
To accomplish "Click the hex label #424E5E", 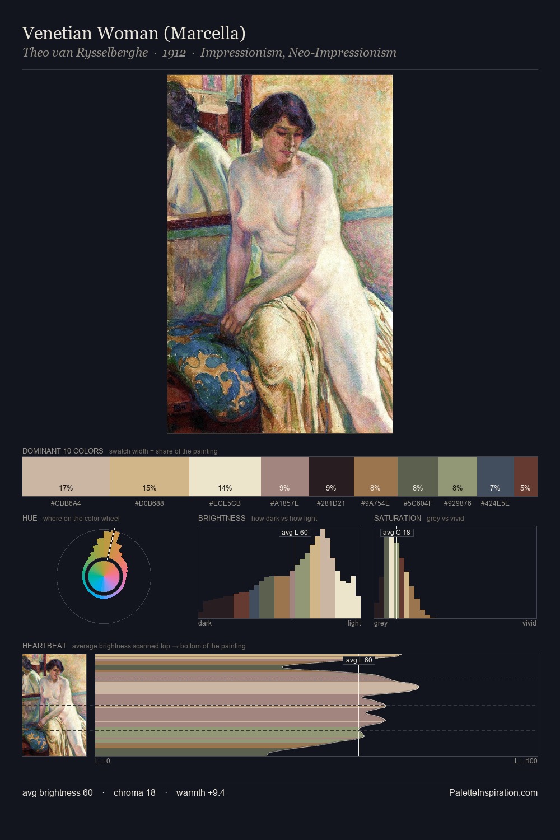I will (x=496, y=503).
